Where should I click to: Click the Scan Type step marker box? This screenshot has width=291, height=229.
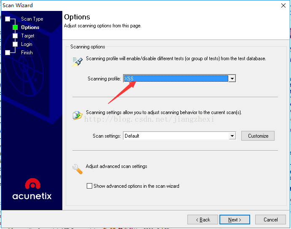8,19
